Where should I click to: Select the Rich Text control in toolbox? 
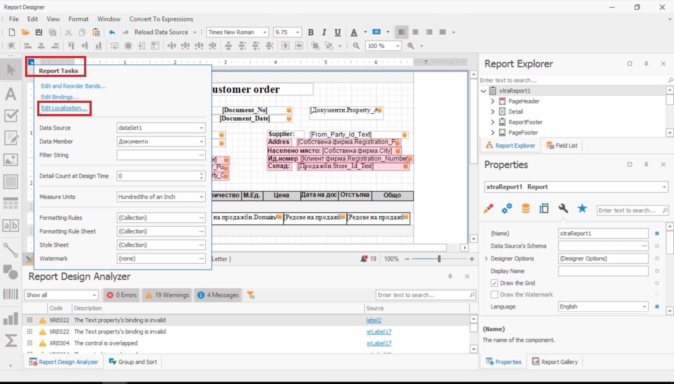[x=11, y=138]
